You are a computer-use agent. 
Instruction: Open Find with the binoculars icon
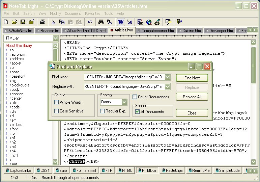(101, 22)
